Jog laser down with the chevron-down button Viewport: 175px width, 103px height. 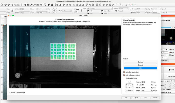(129, 87)
